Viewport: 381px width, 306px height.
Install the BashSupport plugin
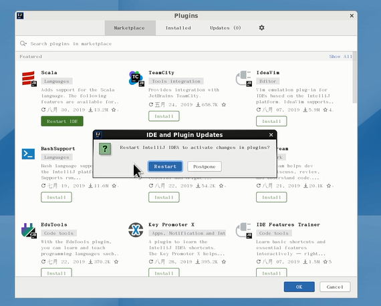(56, 197)
